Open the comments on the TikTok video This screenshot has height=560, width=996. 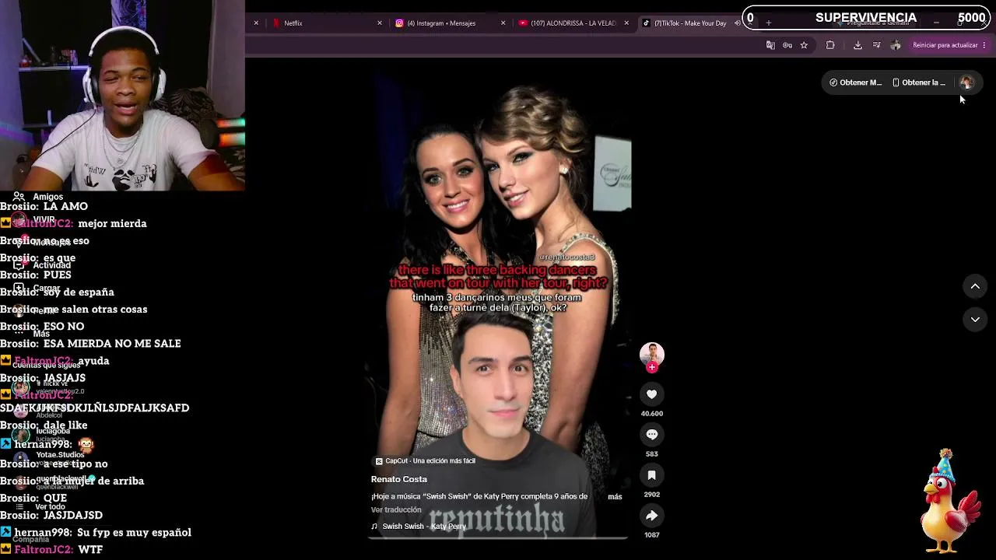point(652,435)
